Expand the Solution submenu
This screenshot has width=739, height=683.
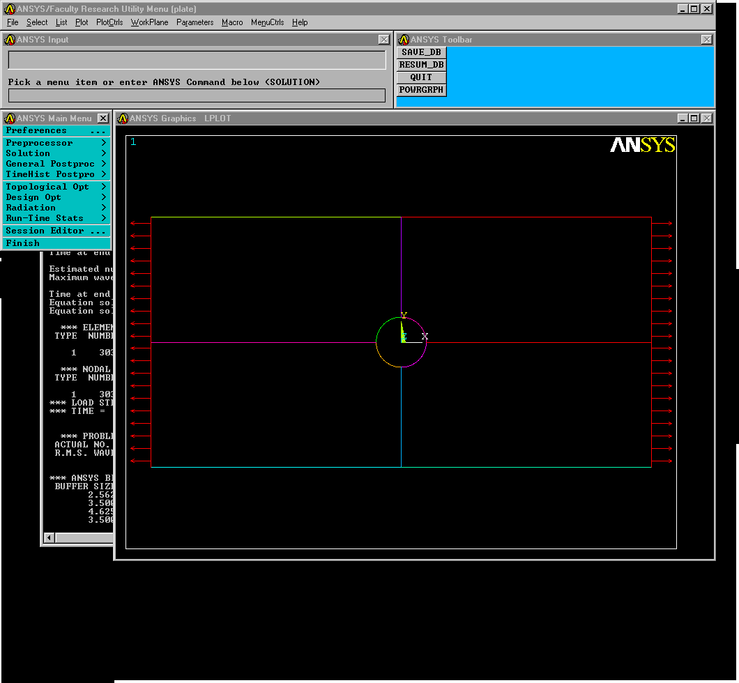click(56, 153)
